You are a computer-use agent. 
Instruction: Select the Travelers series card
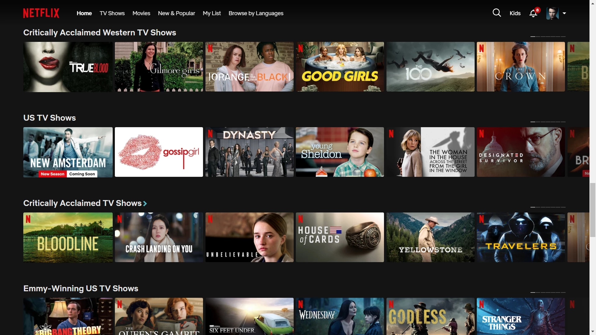tap(521, 237)
